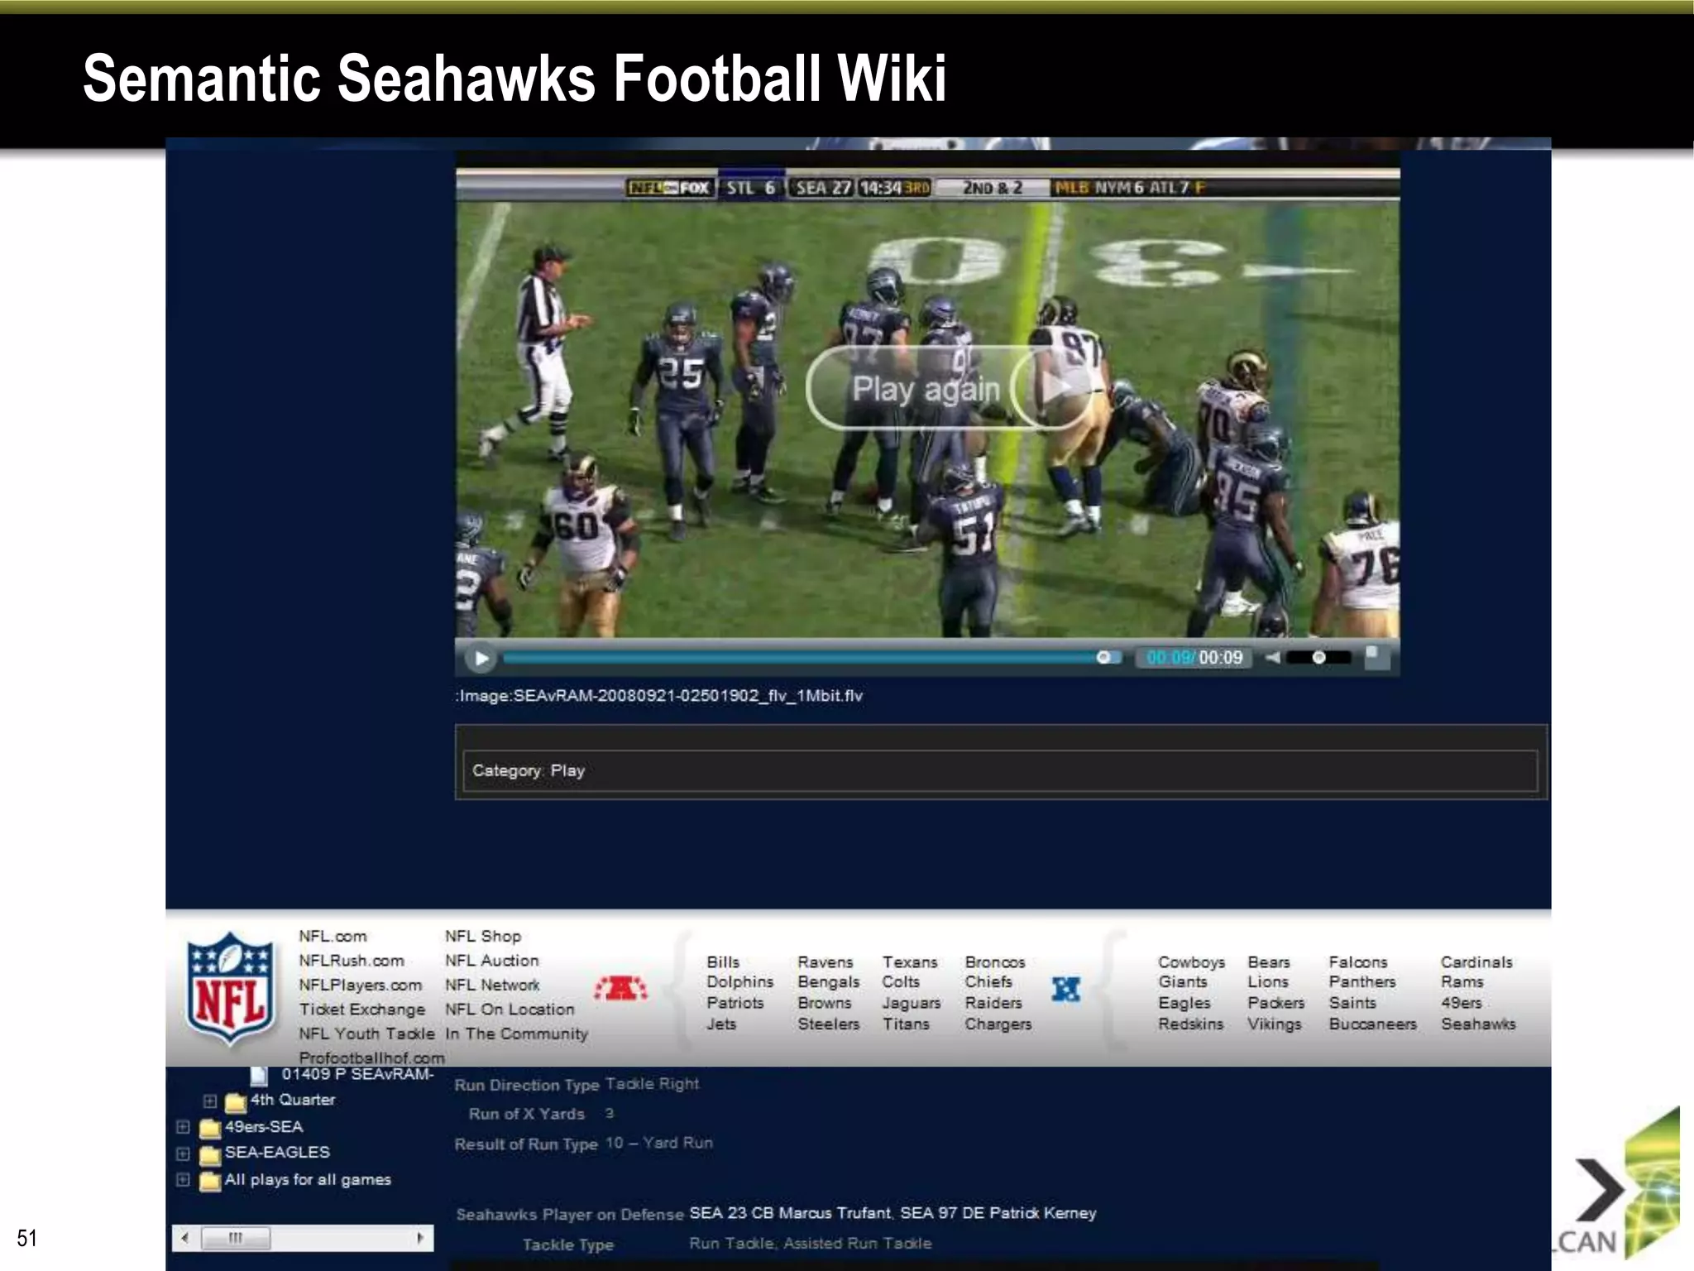Click the 49ers-SEA folder icon
This screenshot has height=1271, width=1694.
click(210, 1128)
